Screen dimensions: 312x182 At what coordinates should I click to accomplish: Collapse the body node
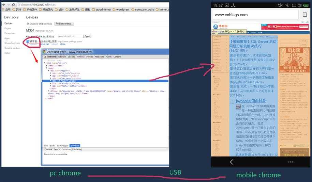[47, 68]
